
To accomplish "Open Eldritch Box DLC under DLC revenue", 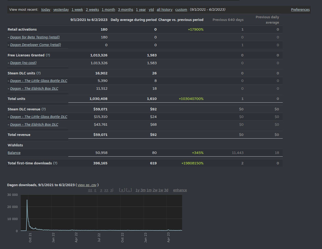I will pos(34,125).
